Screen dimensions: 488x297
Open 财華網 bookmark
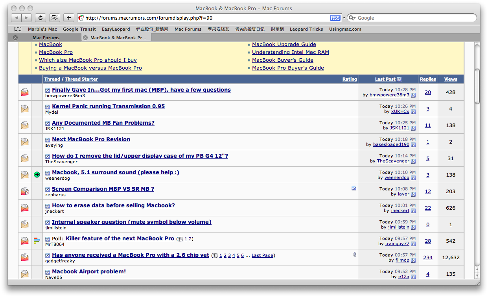tap(277, 29)
